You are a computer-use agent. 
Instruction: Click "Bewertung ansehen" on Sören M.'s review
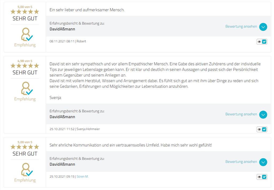(x=241, y=162)
